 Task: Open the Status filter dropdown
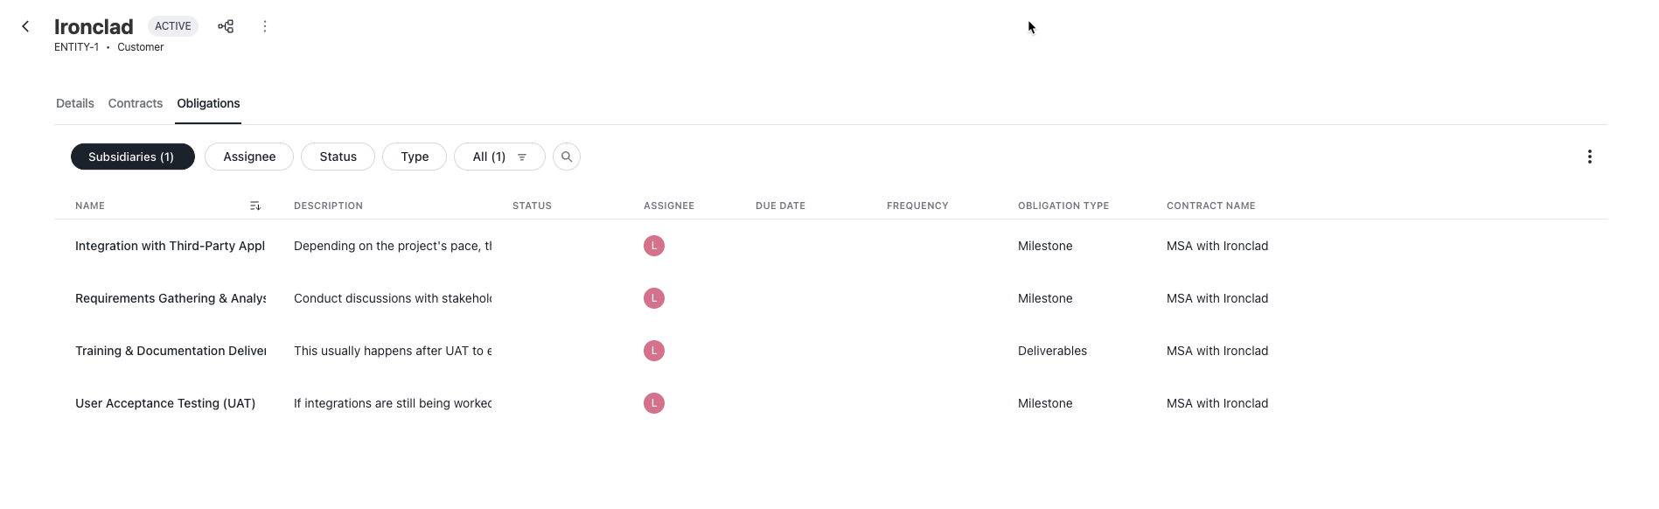[x=338, y=157]
